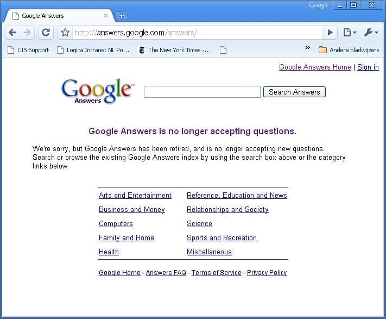Image resolution: width=386 pixels, height=319 pixels.
Task: Click the Go play arrow beside address bar
Action: pyautogui.click(x=330, y=32)
